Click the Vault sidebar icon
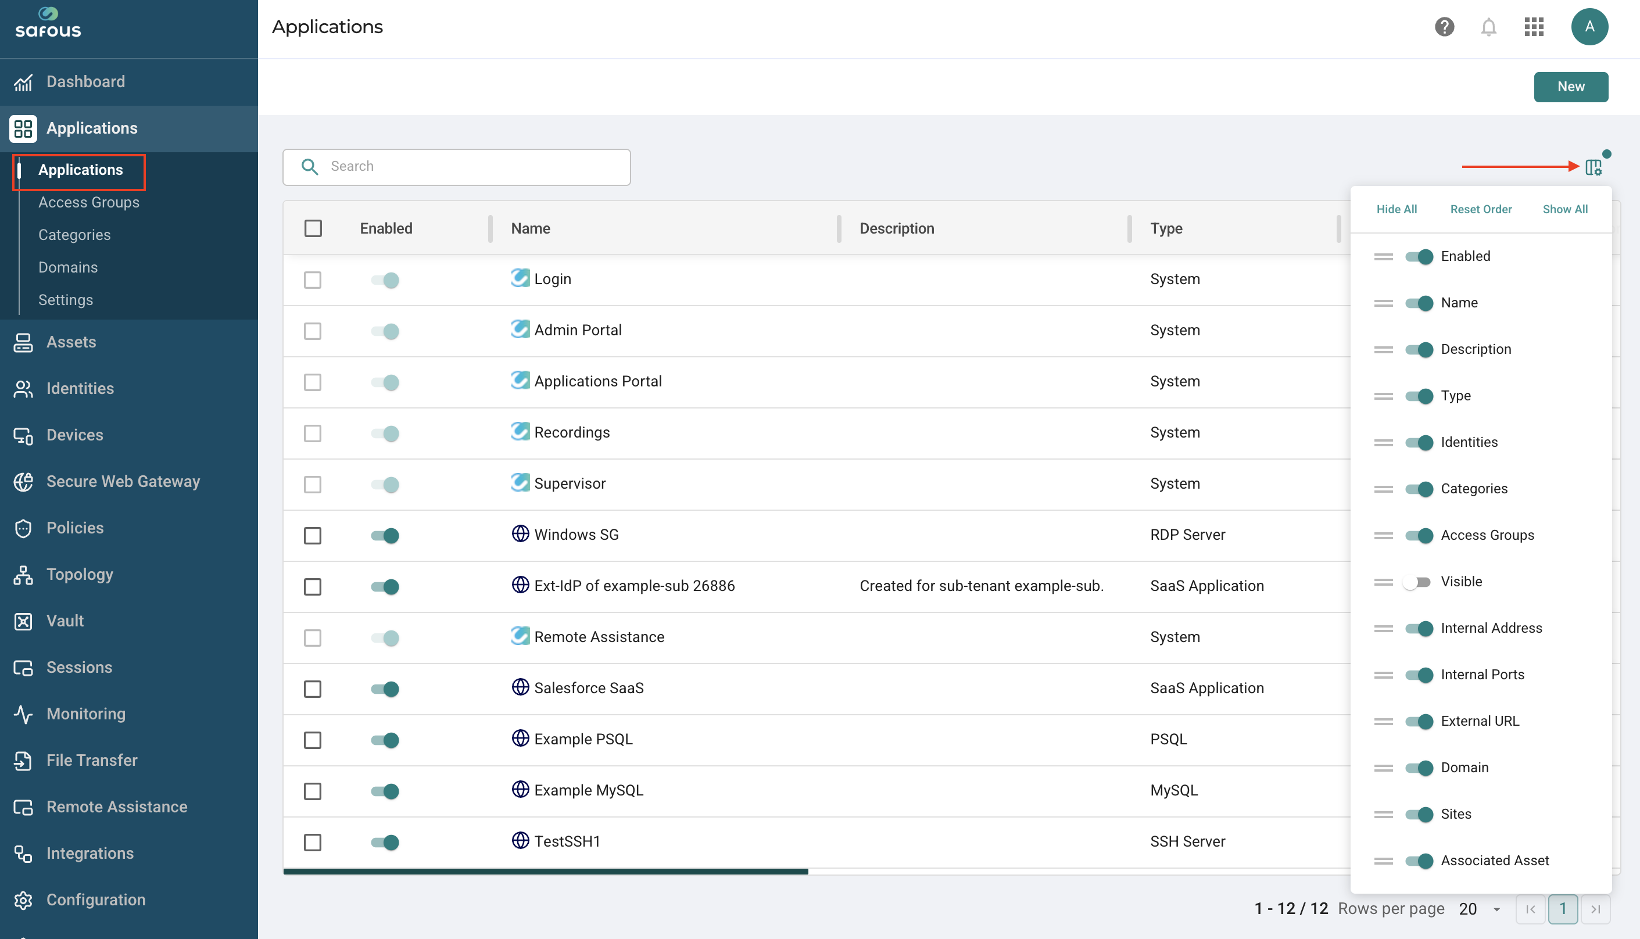Viewport: 1640px width, 939px height. (23, 621)
